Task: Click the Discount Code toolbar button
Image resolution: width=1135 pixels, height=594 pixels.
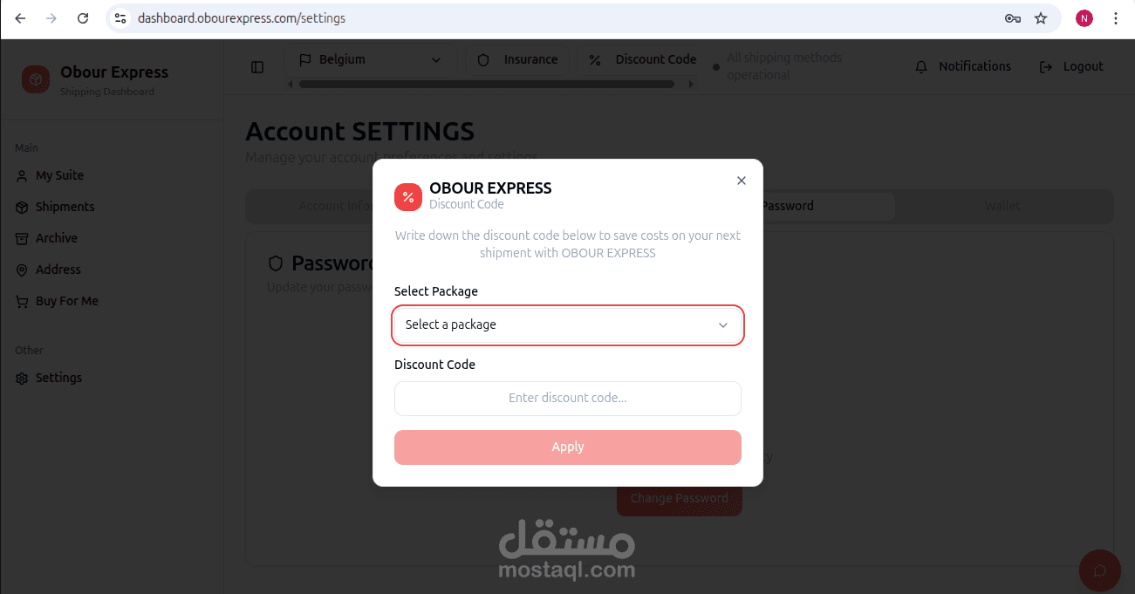Action: click(x=643, y=59)
